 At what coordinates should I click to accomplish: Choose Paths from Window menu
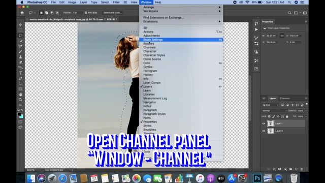[x=181, y=118]
